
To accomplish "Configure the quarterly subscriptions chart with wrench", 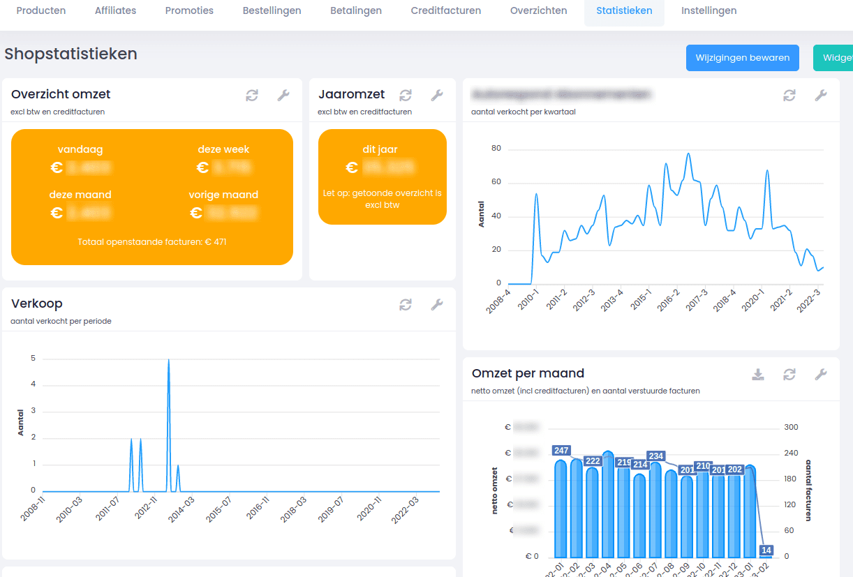I will 821,96.
